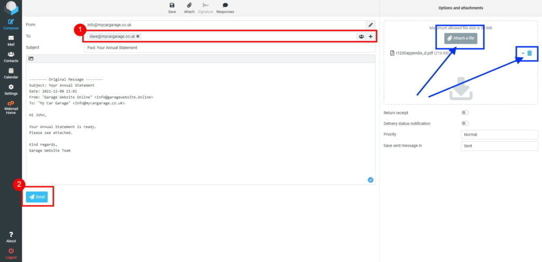Delete the r1200appendix_d.pdf attachment

pos(529,53)
